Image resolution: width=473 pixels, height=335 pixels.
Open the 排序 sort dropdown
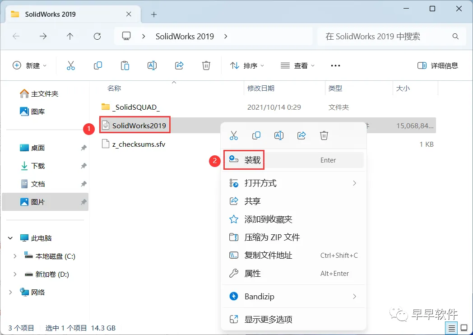247,65
